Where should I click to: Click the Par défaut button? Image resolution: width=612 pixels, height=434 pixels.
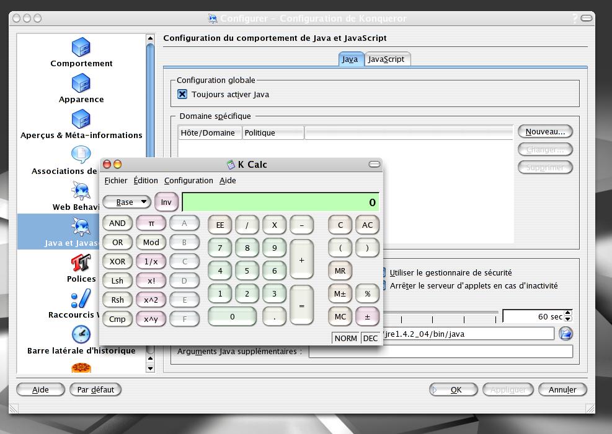95,389
